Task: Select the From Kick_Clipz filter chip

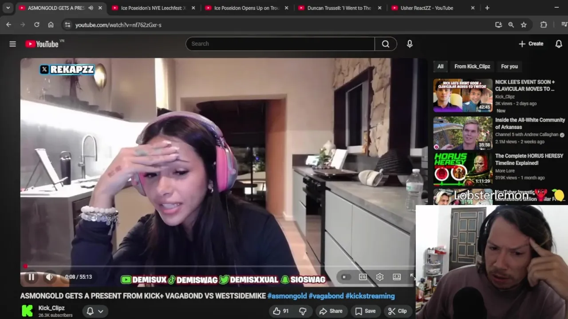Action: pyautogui.click(x=472, y=66)
